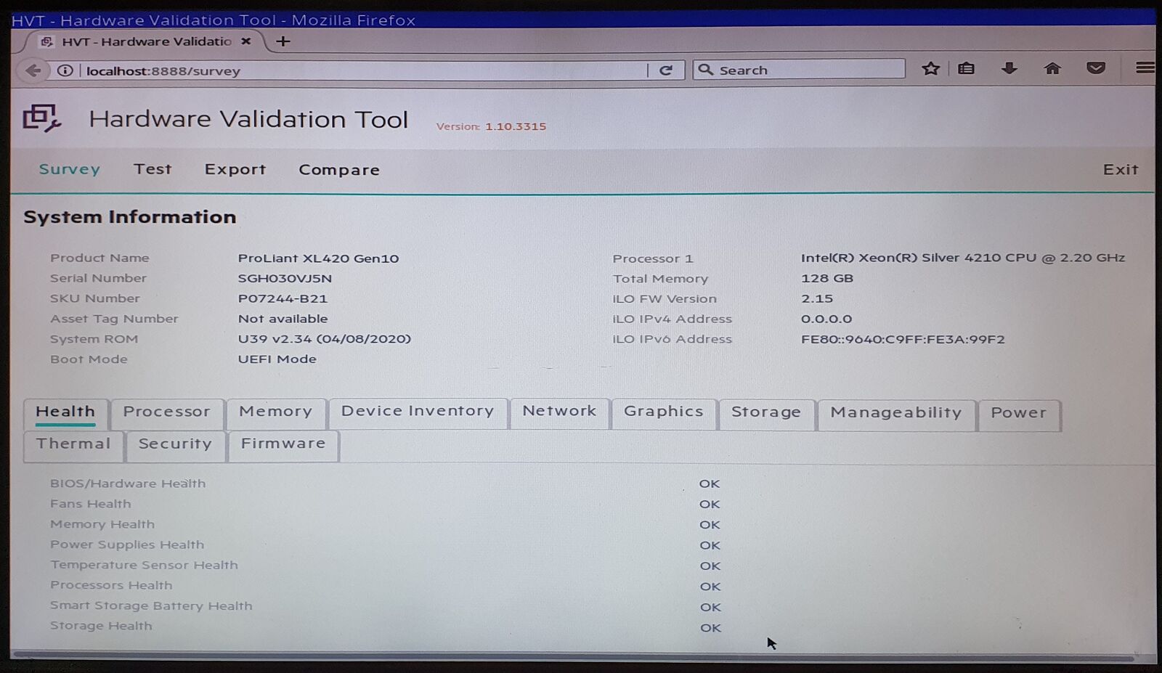Click the 'BIOS/Hardware Health' row label

128,484
